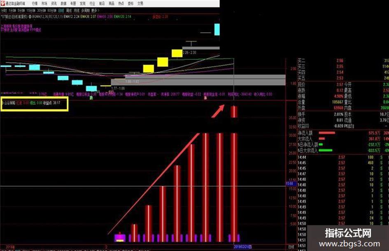Expand the 更多> period options
The width and height of the screenshot is (389, 251).
[95, 10]
